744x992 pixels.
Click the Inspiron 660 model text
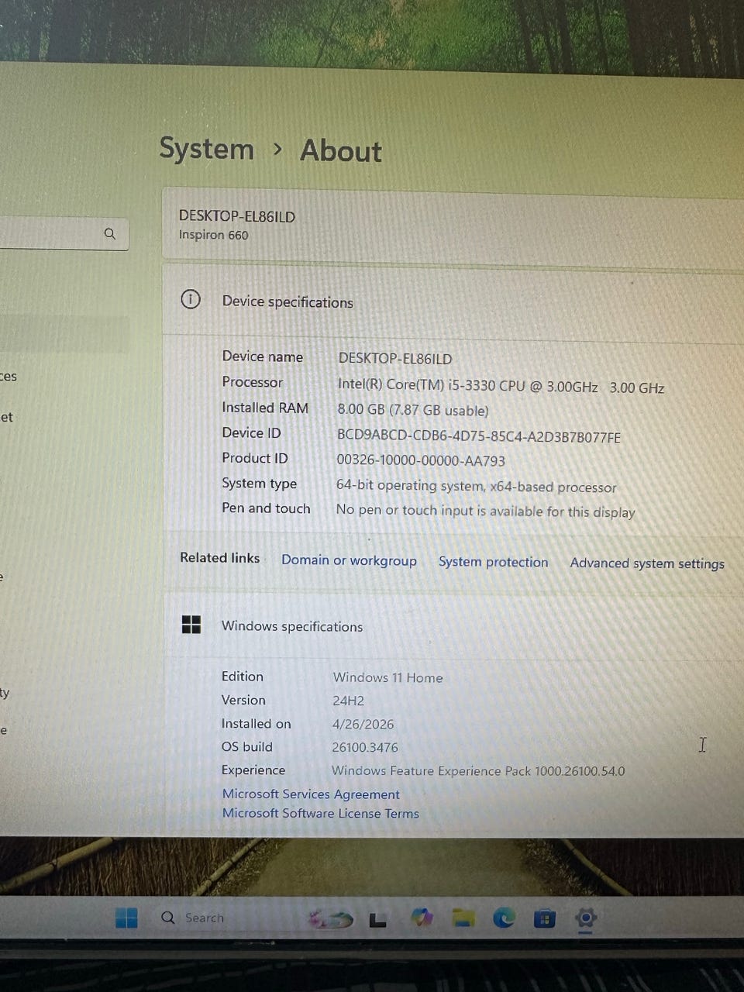[213, 235]
